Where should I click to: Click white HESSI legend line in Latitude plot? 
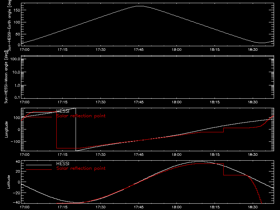click(39, 165)
